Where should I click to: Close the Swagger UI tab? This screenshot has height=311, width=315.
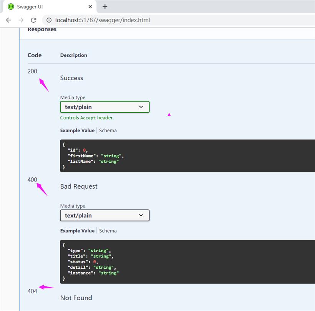pyautogui.click(x=90, y=7)
